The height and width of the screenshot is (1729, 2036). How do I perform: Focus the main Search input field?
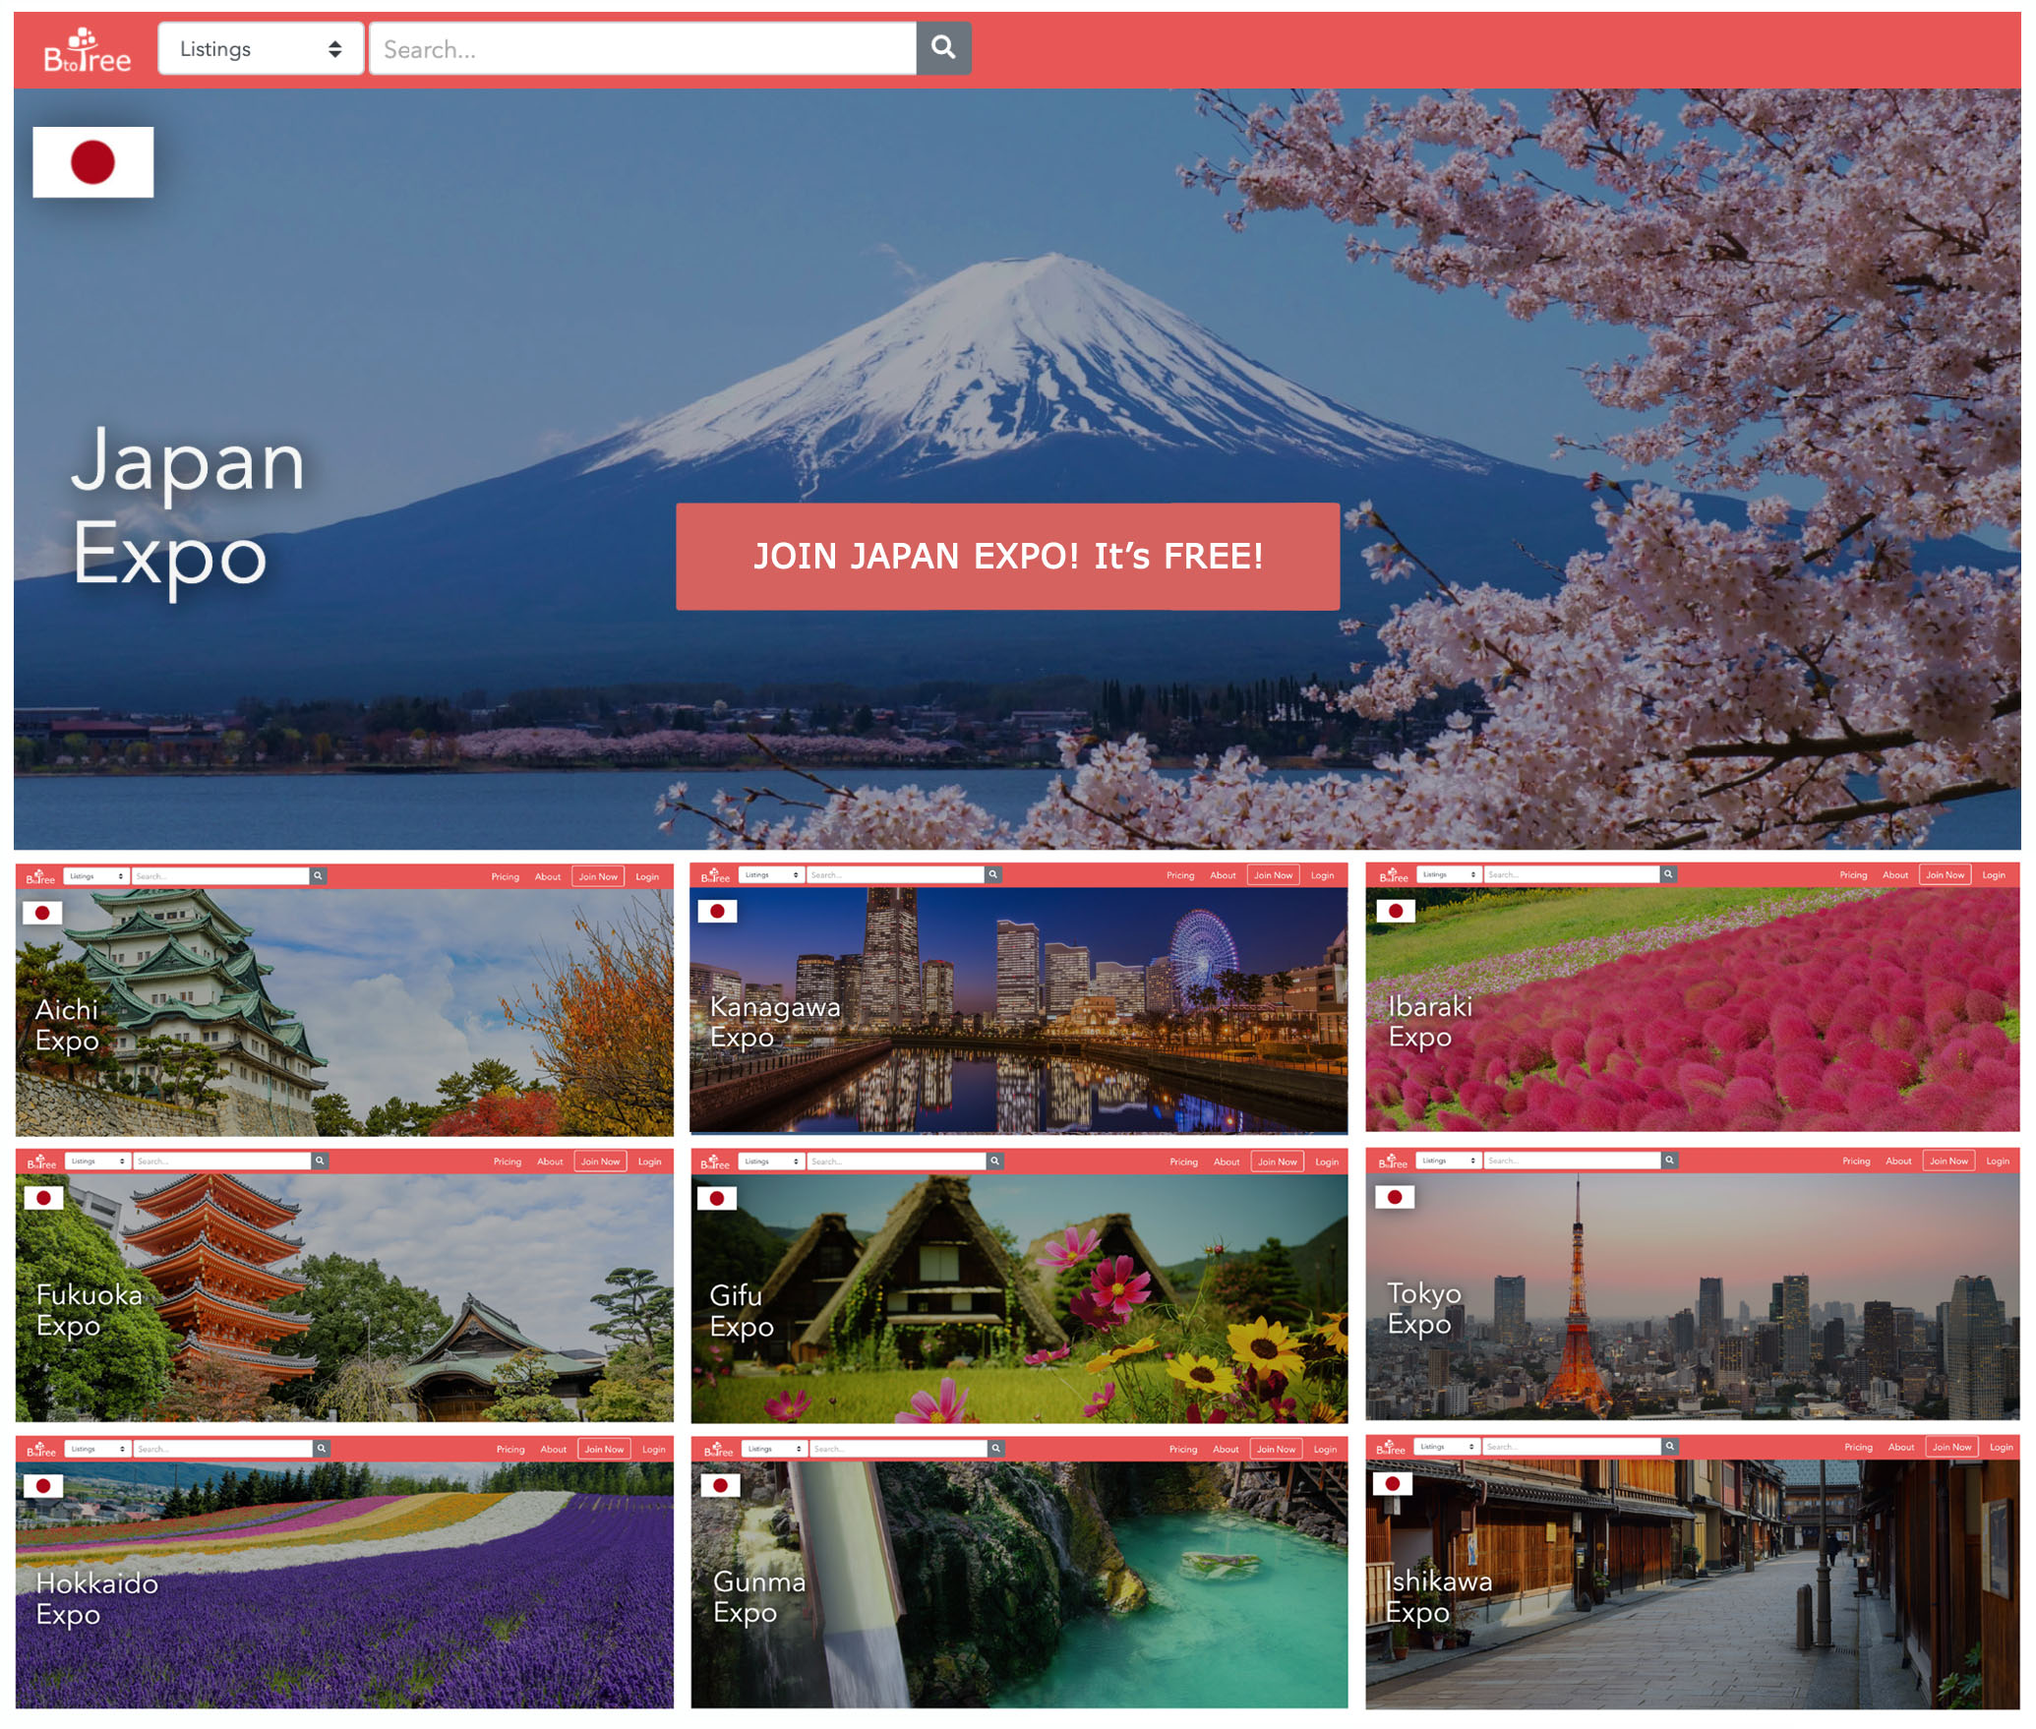click(641, 49)
